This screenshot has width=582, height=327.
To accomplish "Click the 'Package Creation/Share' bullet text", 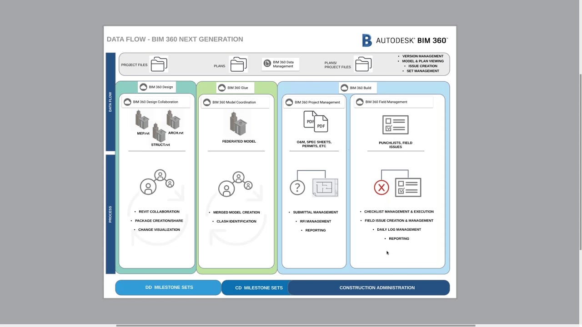I will [159, 221].
